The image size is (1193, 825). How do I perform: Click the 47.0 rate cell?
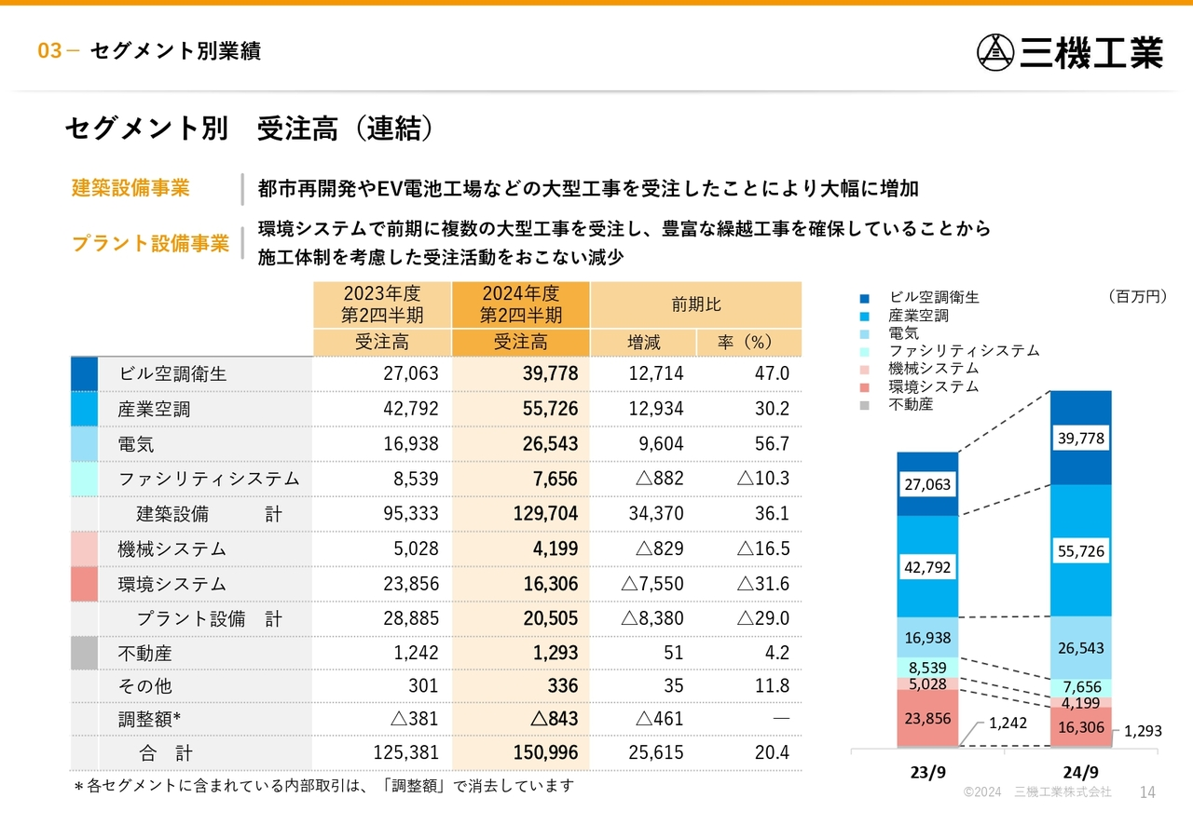coord(773,373)
